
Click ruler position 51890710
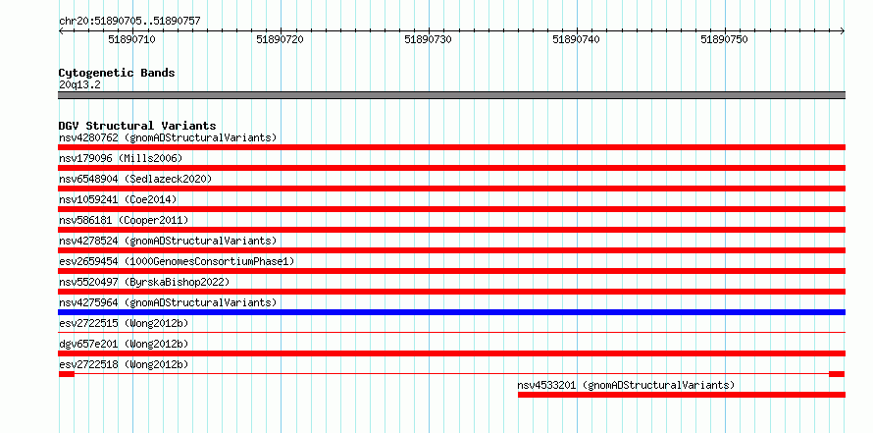click(x=132, y=39)
